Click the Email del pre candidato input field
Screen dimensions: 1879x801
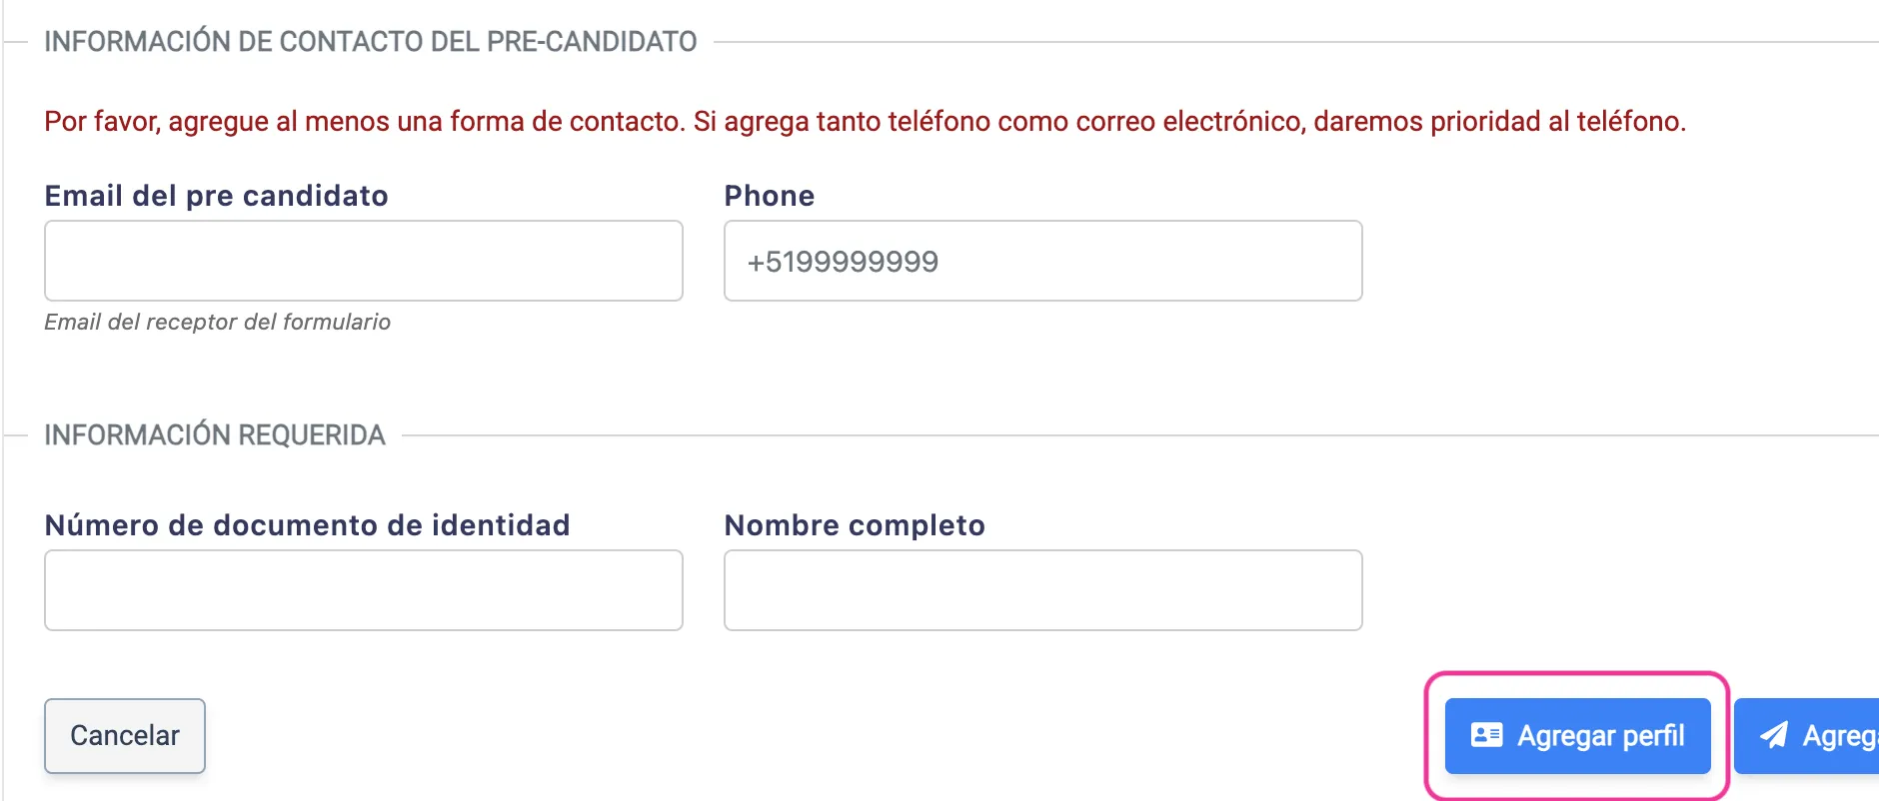[x=363, y=261]
